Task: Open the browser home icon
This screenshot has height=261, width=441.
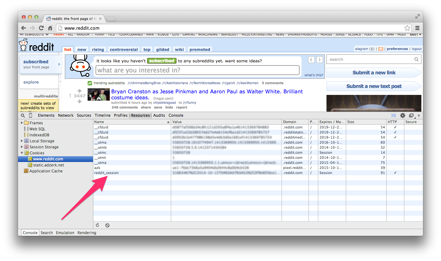Action: click(50, 28)
